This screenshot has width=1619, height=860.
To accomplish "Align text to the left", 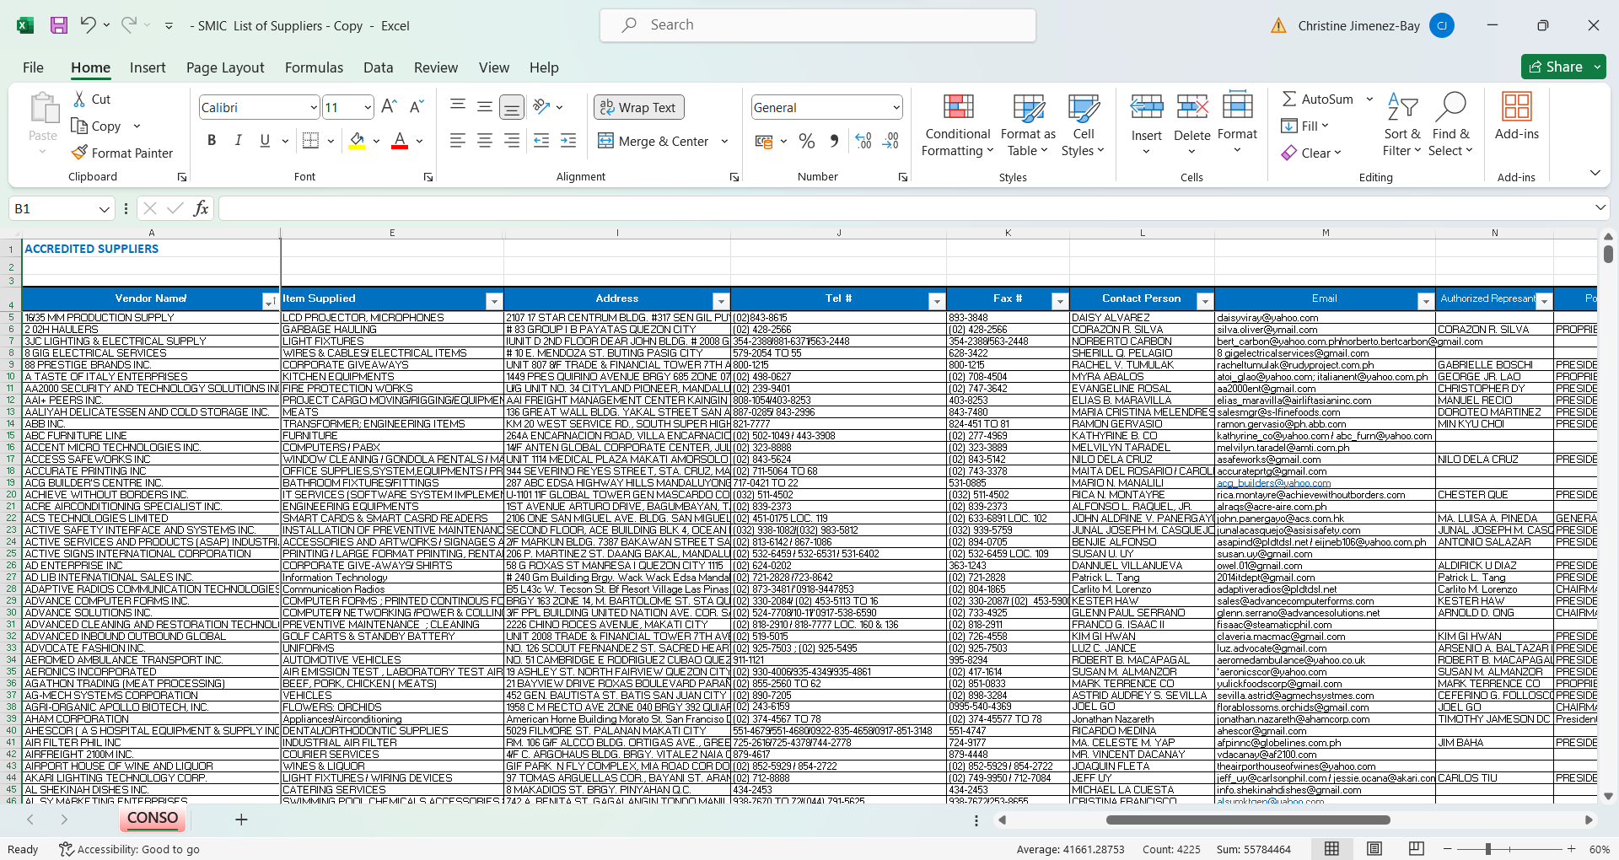I will tap(458, 141).
